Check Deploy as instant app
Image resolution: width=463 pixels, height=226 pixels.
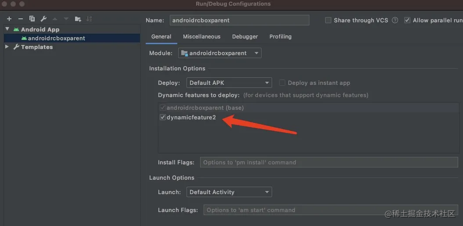(282, 83)
